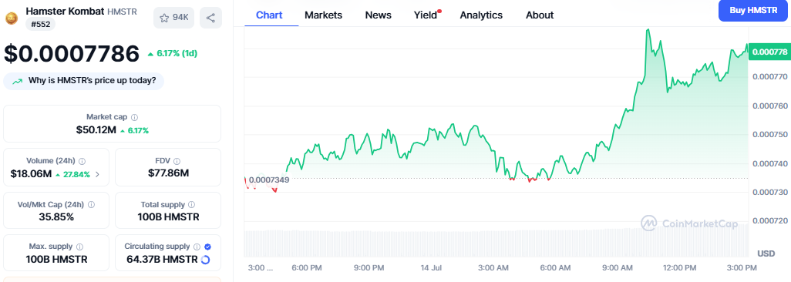Click the 0.000778 current price label
791x282 pixels.
pyautogui.click(x=769, y=52)
